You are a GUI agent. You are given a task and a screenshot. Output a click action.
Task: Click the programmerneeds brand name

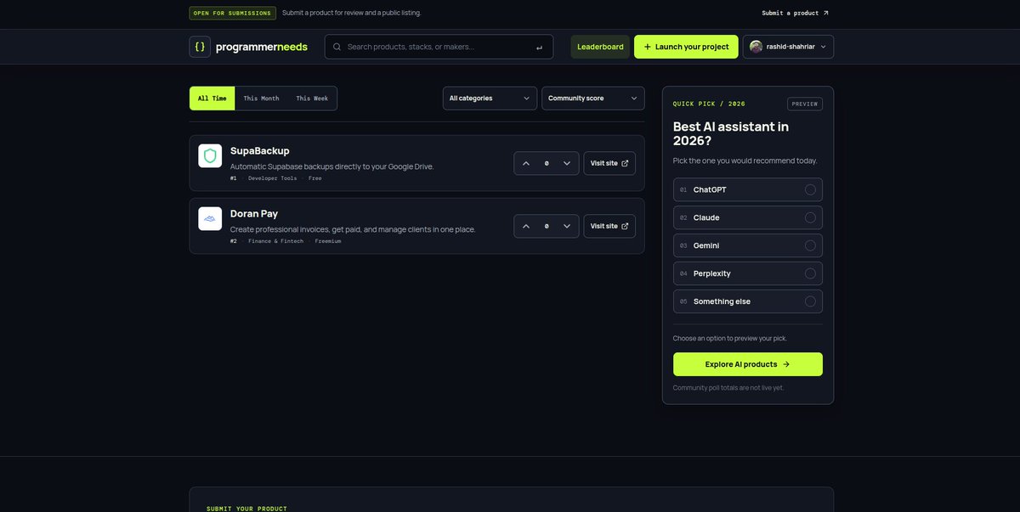coord(262,47)
